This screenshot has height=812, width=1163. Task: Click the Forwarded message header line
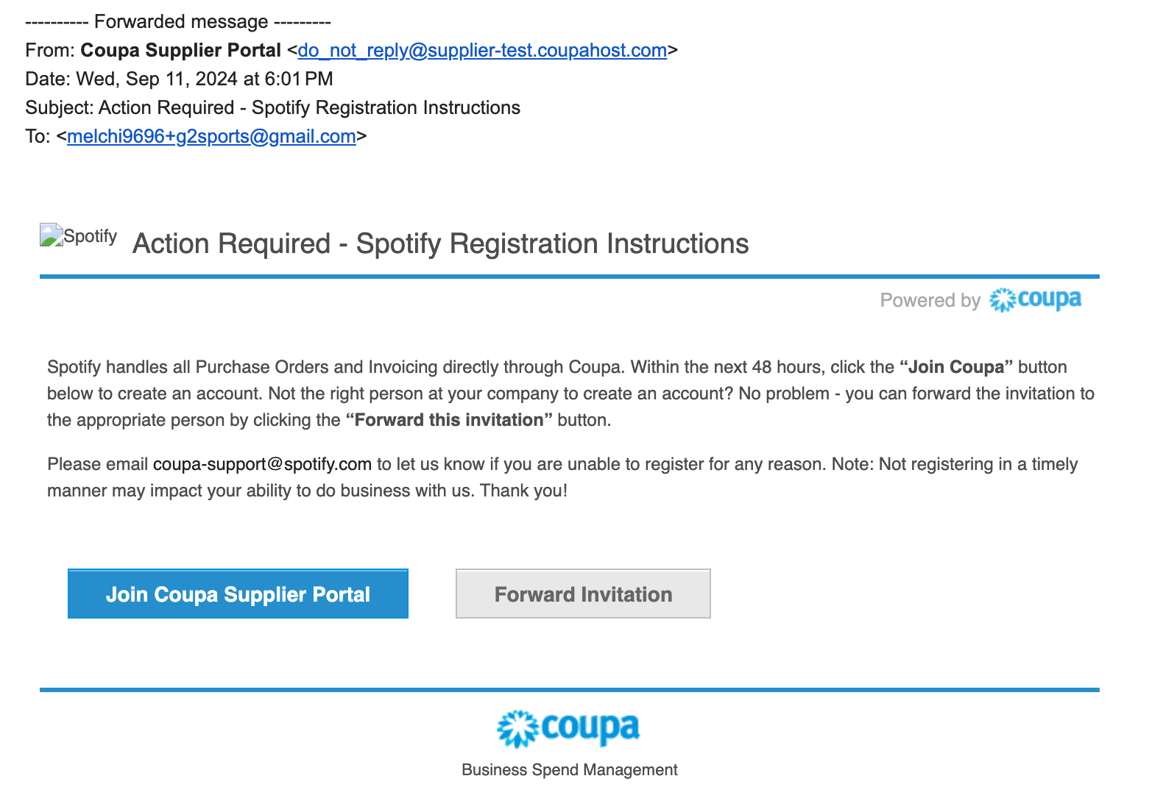click(x=177, y=22)
